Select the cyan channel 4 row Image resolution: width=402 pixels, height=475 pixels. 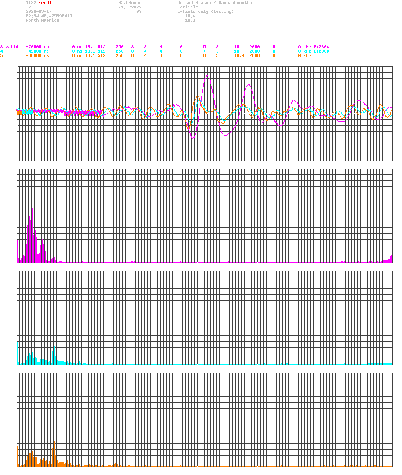2,51
